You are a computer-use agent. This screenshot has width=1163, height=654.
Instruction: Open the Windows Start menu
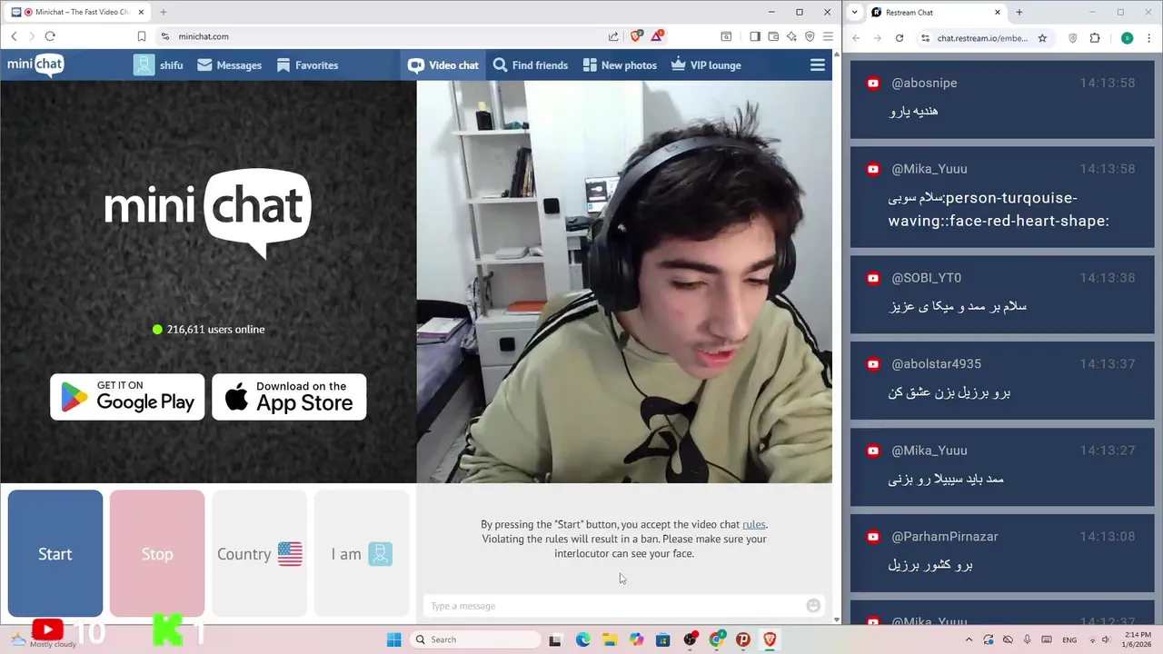point(393,639)
